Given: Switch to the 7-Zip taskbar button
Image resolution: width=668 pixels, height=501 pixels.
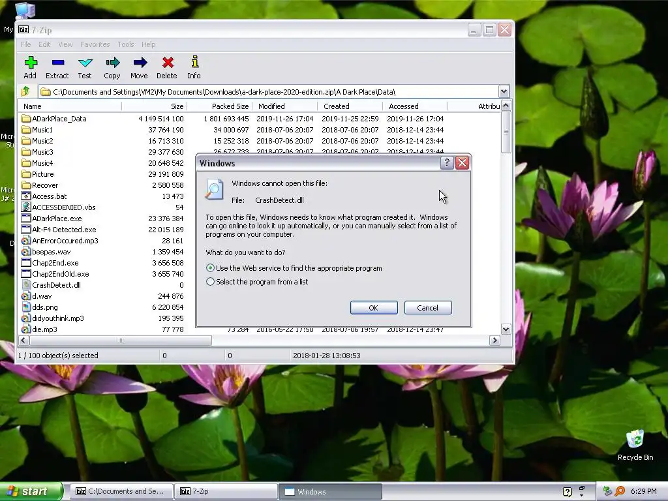Looking at the screenshot, I should click(225, 491).
